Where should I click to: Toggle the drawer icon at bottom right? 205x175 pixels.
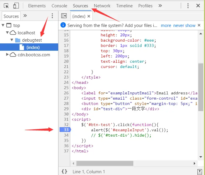[200, 171]
